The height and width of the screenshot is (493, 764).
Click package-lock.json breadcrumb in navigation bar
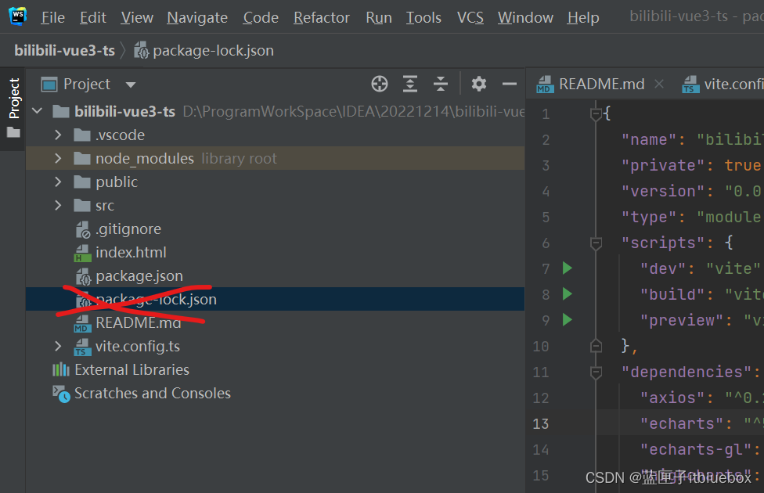point(213,51)
